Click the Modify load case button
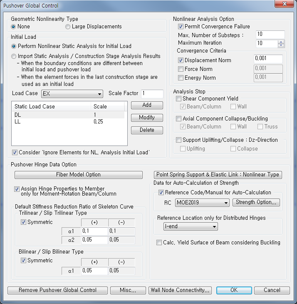297x304 pixels. 146,118
